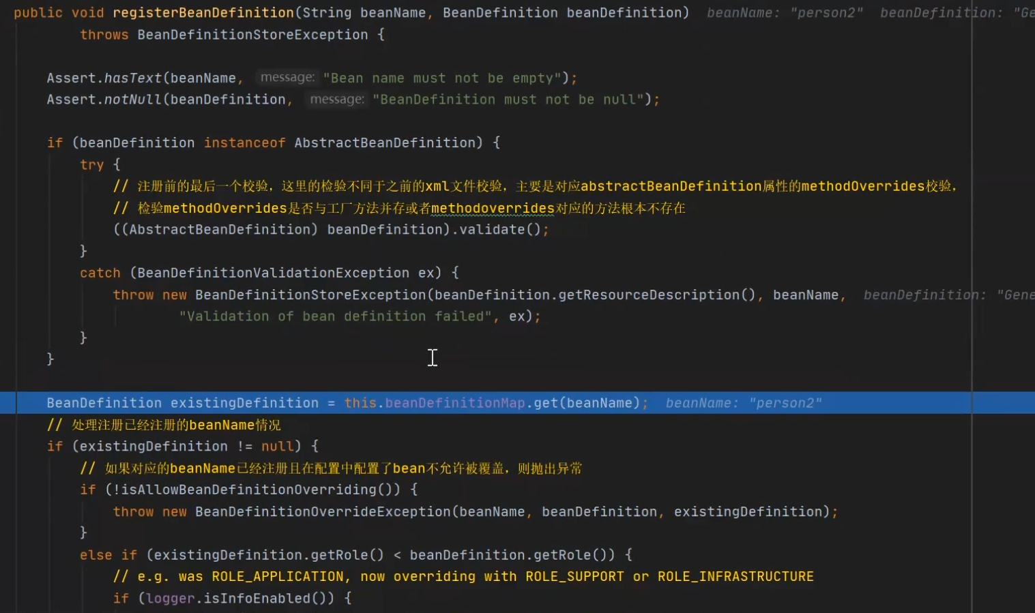Click AbstractBeanDefinition in instanceof check
Viewport: 1035px width, 613px height.
click(384, 143)
